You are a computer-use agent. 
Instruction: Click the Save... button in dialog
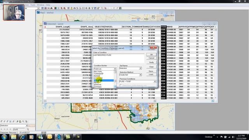click(151, 71)
